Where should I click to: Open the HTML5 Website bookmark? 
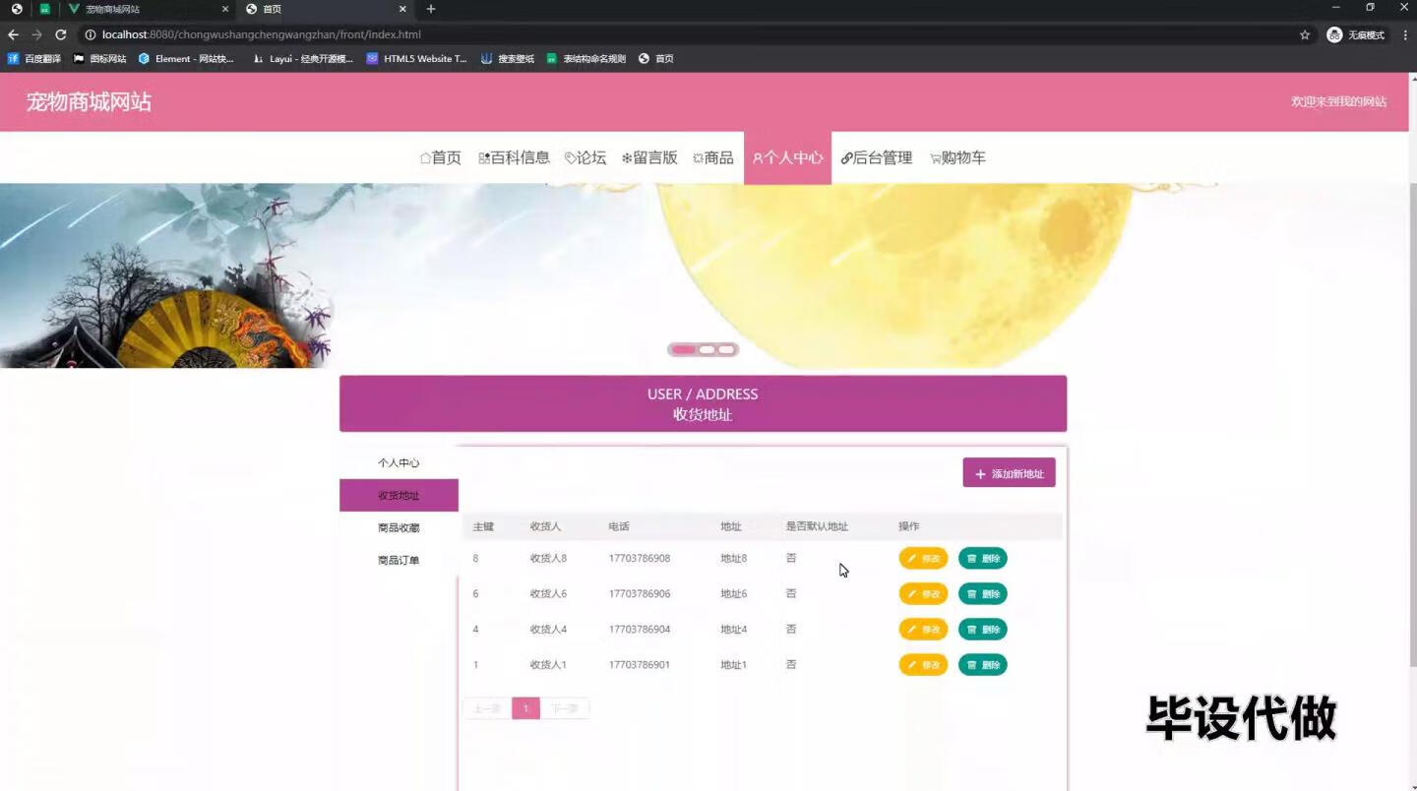[416, 59]
